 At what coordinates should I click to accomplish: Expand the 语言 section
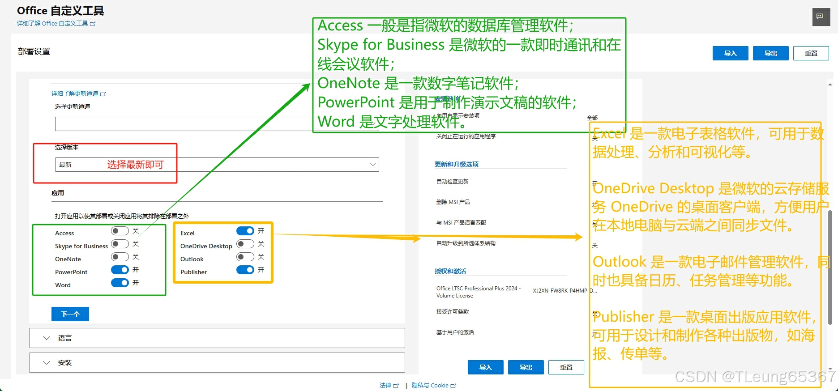point(217,338)
